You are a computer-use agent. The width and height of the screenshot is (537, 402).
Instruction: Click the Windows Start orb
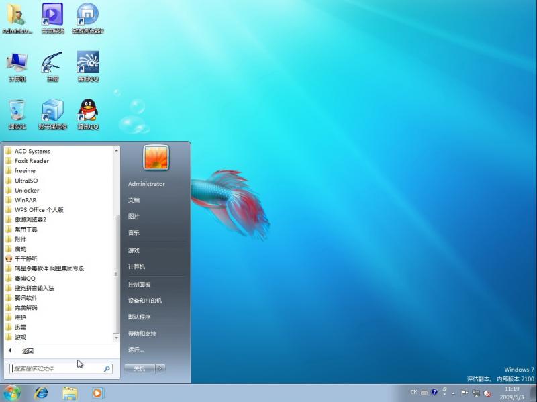click(x=12, y=393)
